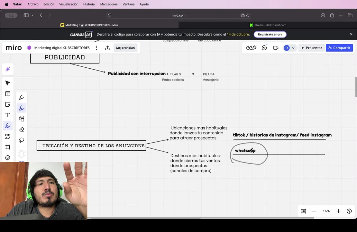Open fit-to-screen frames icon
The width and height of the screenshot is (357, 232).
point(304,211)
